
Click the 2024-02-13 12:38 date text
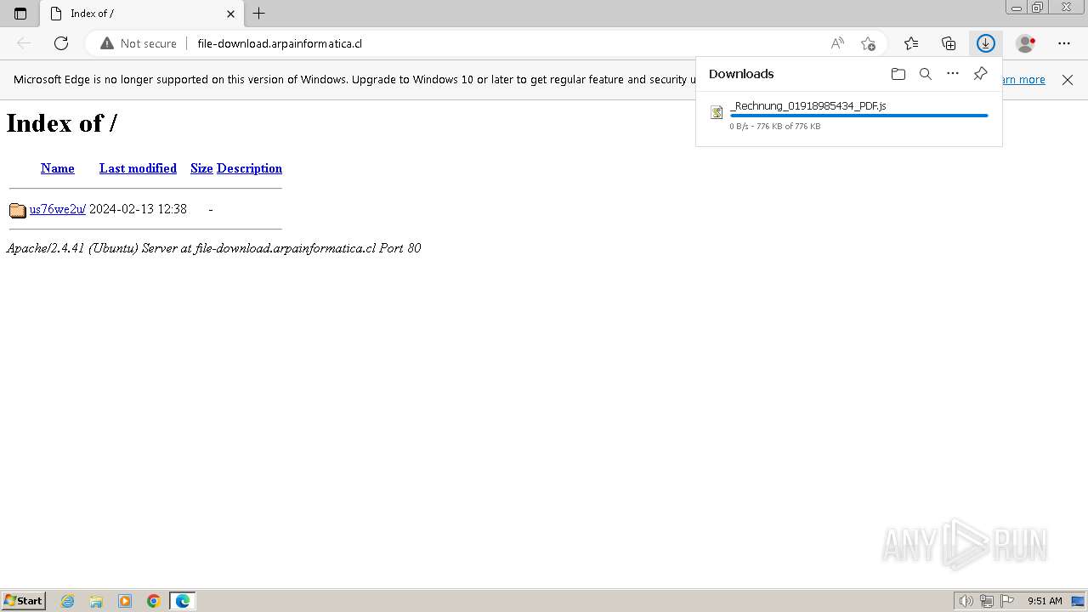tap(138, 209)
